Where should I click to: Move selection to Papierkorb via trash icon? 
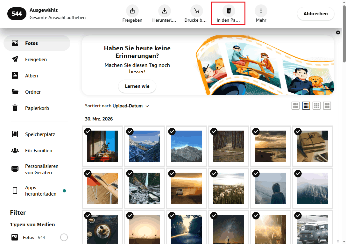click(229, 11)
